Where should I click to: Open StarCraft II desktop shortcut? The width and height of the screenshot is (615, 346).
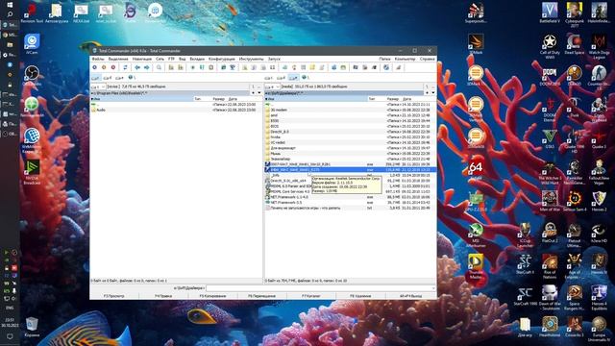pos(525,263)
